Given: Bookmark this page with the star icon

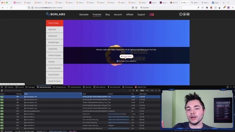Looking at the screenshot, I should [136, 7].
